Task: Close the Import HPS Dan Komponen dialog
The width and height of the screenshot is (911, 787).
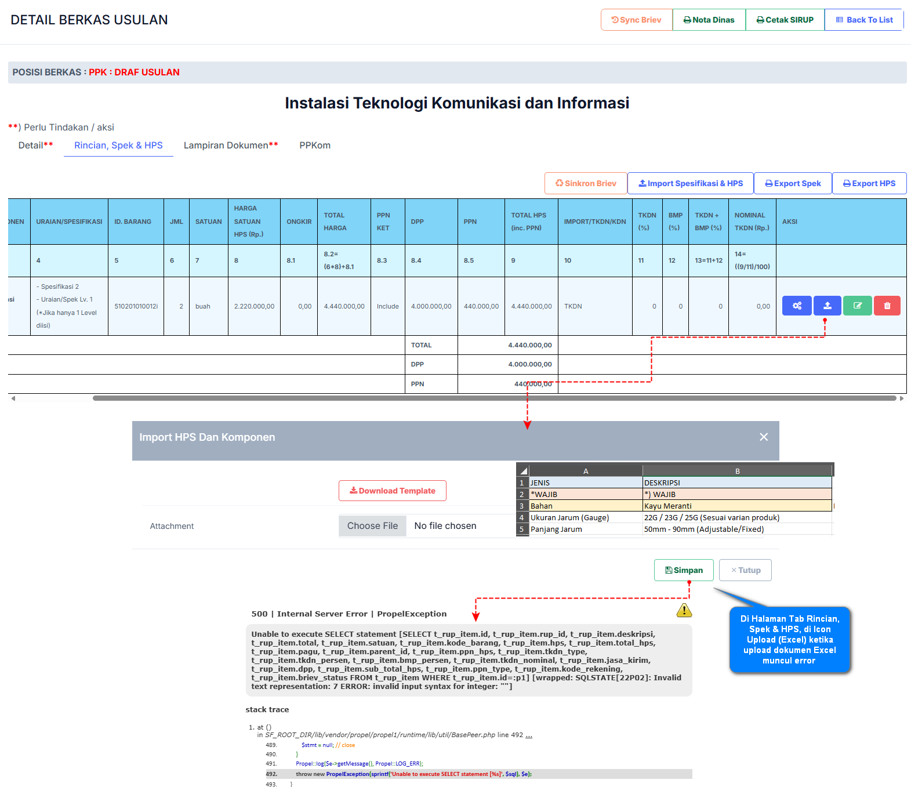Action: pyautogui.click(x=763, y=437)
